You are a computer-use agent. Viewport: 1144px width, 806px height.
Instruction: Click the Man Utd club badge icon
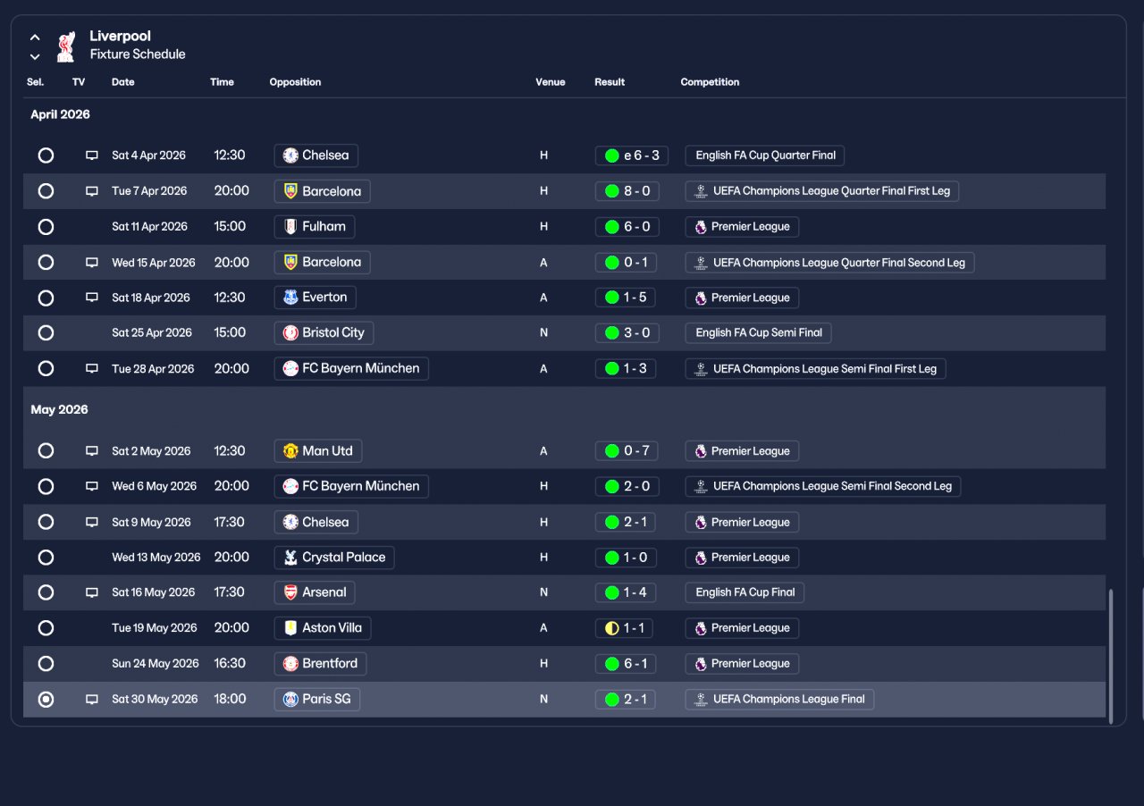point(290,451)
